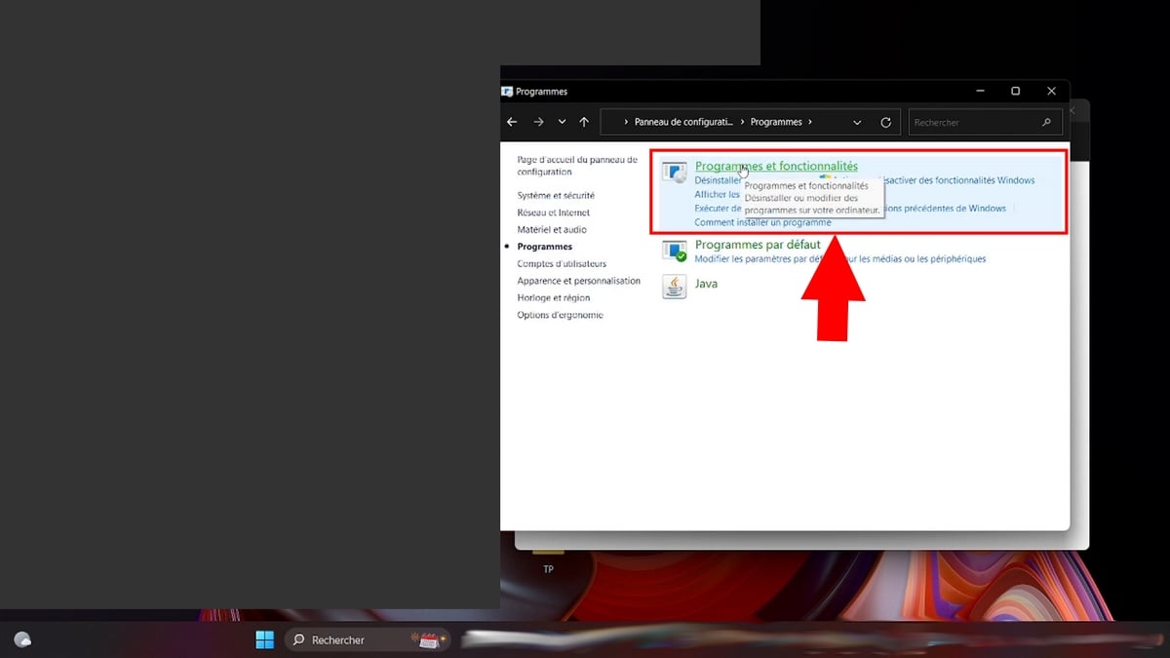Open the Java control panel icon
Image resolution: width=1170 pixels, height=658 pixels.
point(674,286)
